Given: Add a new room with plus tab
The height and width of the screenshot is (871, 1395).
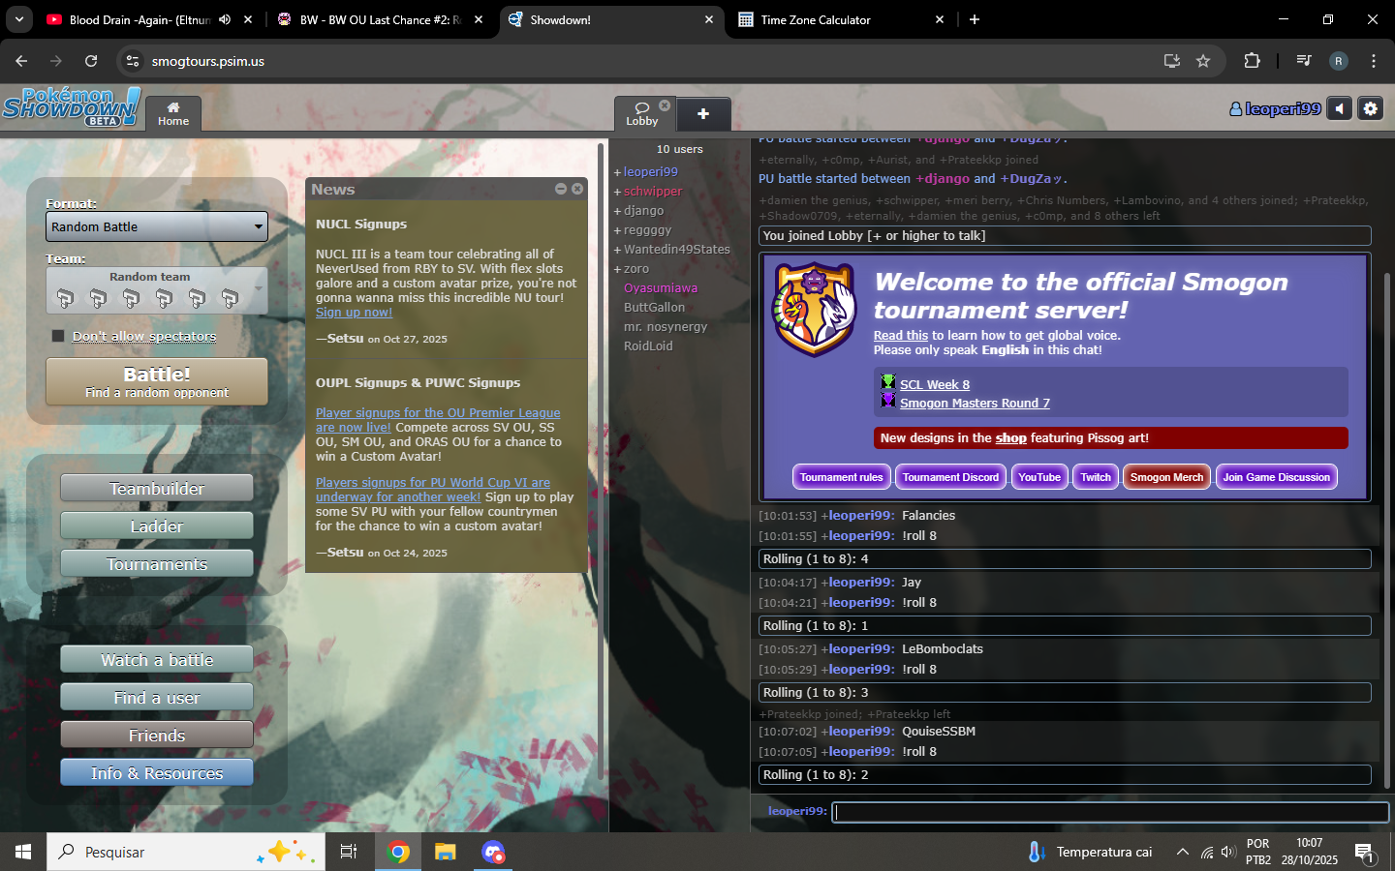Looking at the screenshot, I should point(703,114).
